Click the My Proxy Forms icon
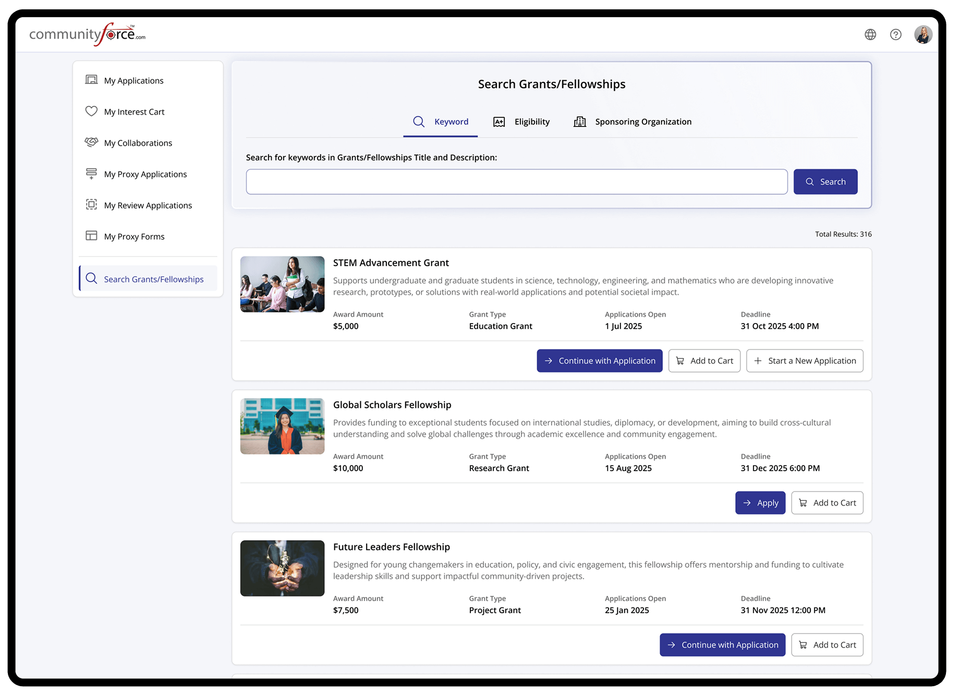Image resolution: width=960 pixels, height=693 pixels. (91, 236)
